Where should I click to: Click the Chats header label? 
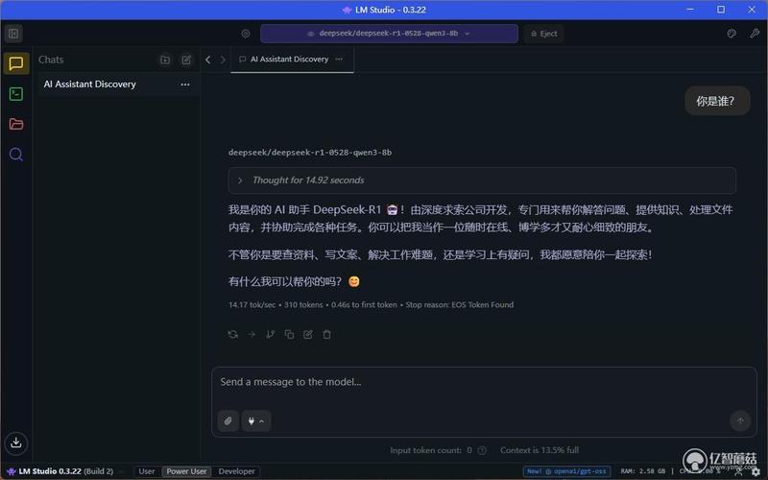coord(51,60)
